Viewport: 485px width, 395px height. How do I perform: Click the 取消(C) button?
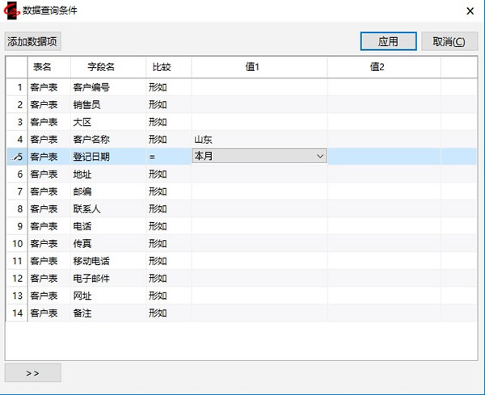point(449,42)
